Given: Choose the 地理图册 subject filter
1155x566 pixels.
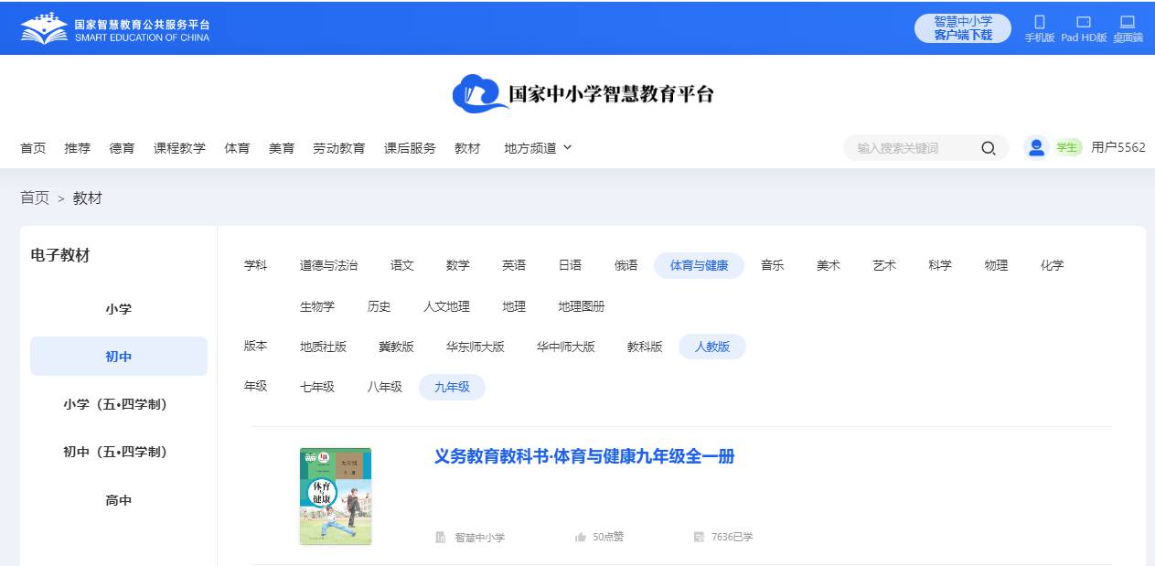Looking at the screenshot, I should coord(582,306).
